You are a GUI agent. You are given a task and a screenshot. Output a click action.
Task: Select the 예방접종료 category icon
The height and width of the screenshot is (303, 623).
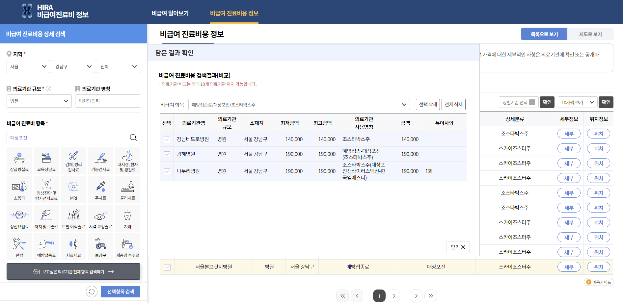(x=46, y=246)
